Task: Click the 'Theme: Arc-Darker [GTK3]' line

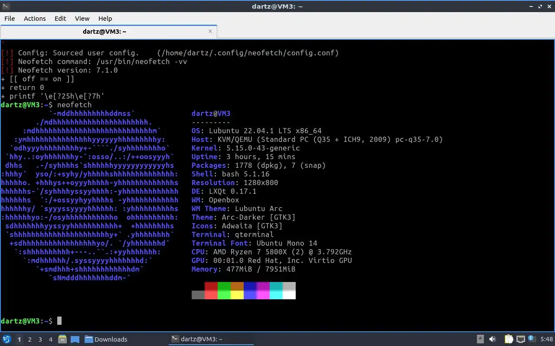Action: 244,217
